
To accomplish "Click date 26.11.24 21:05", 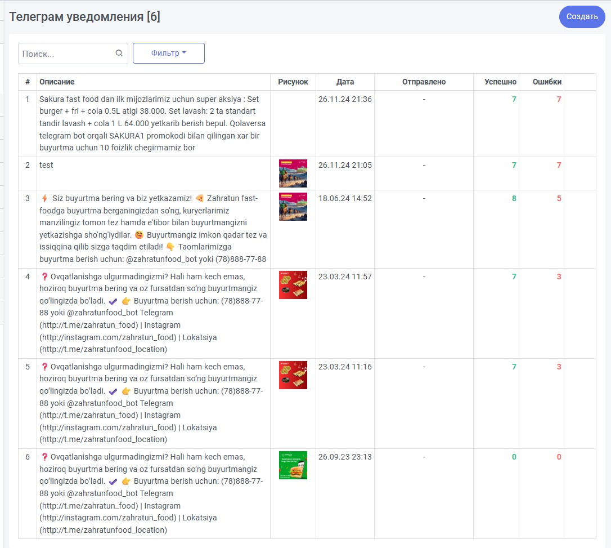I will point(345,165).
